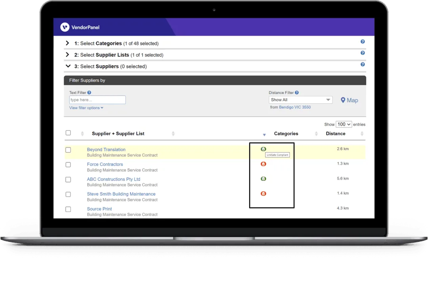Click the 4.3 km distance value
The height and width of the screenshot is (285, 428).
[343, 208]
